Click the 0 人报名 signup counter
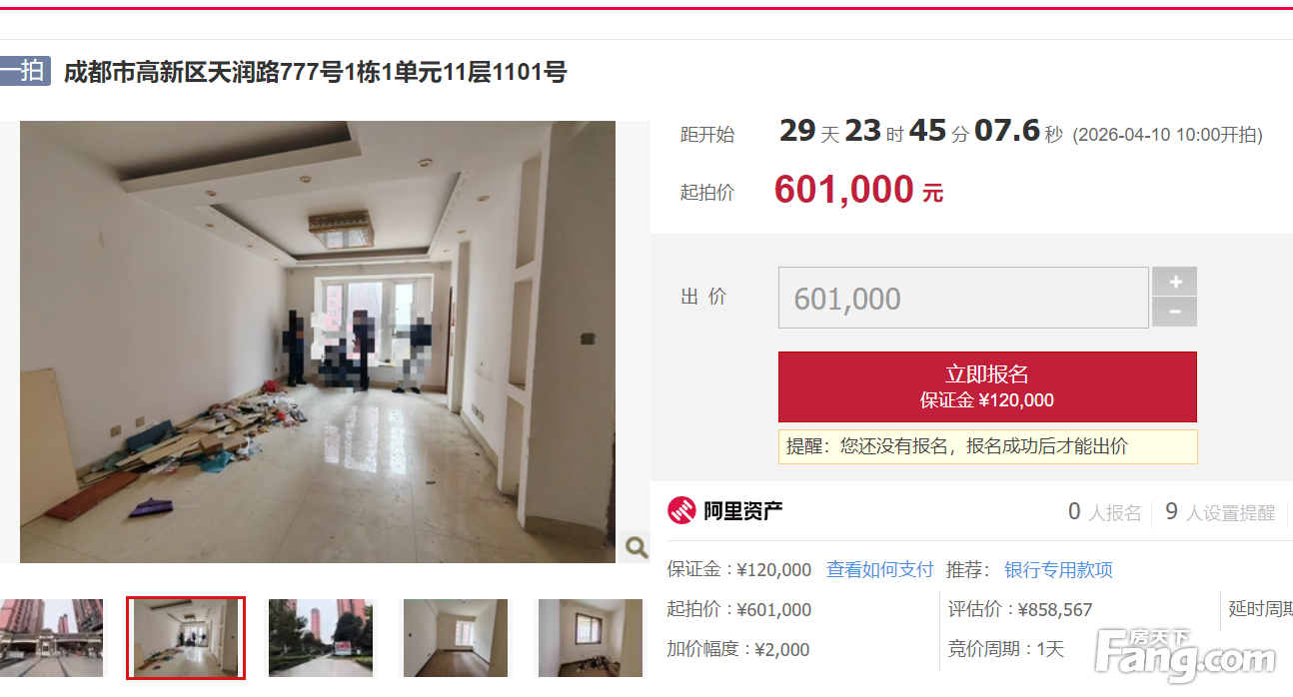 point(1104,512)
